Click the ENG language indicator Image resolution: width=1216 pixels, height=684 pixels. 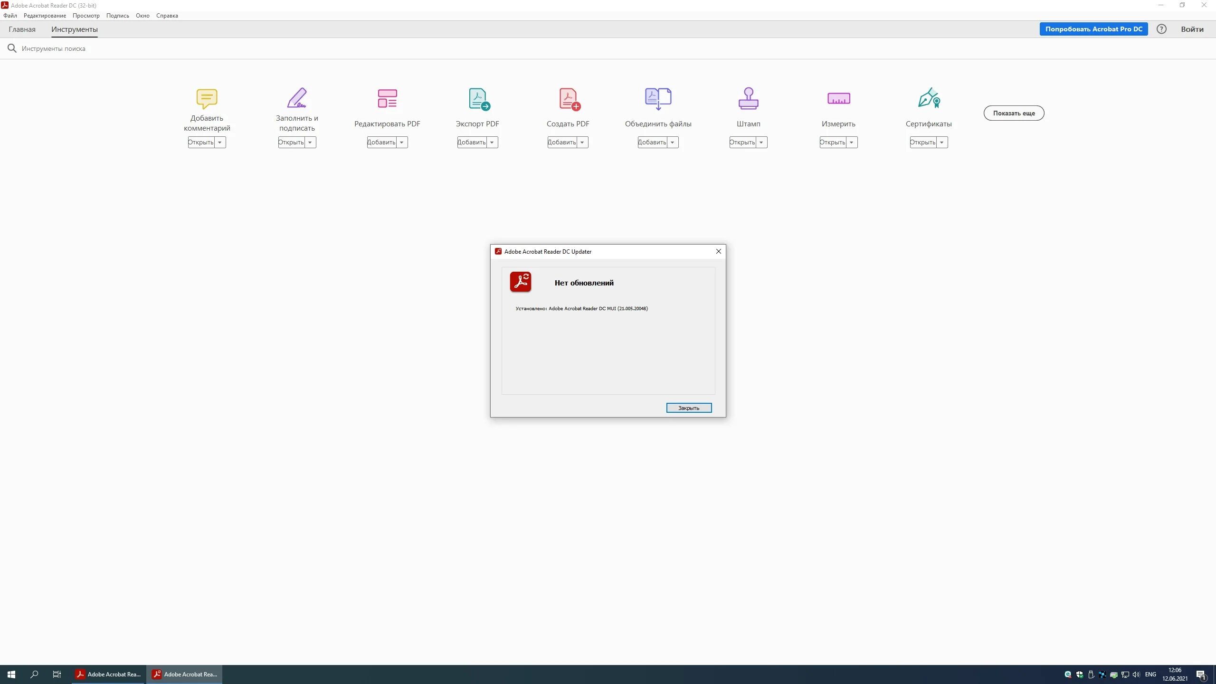(x=1150, y=674)
